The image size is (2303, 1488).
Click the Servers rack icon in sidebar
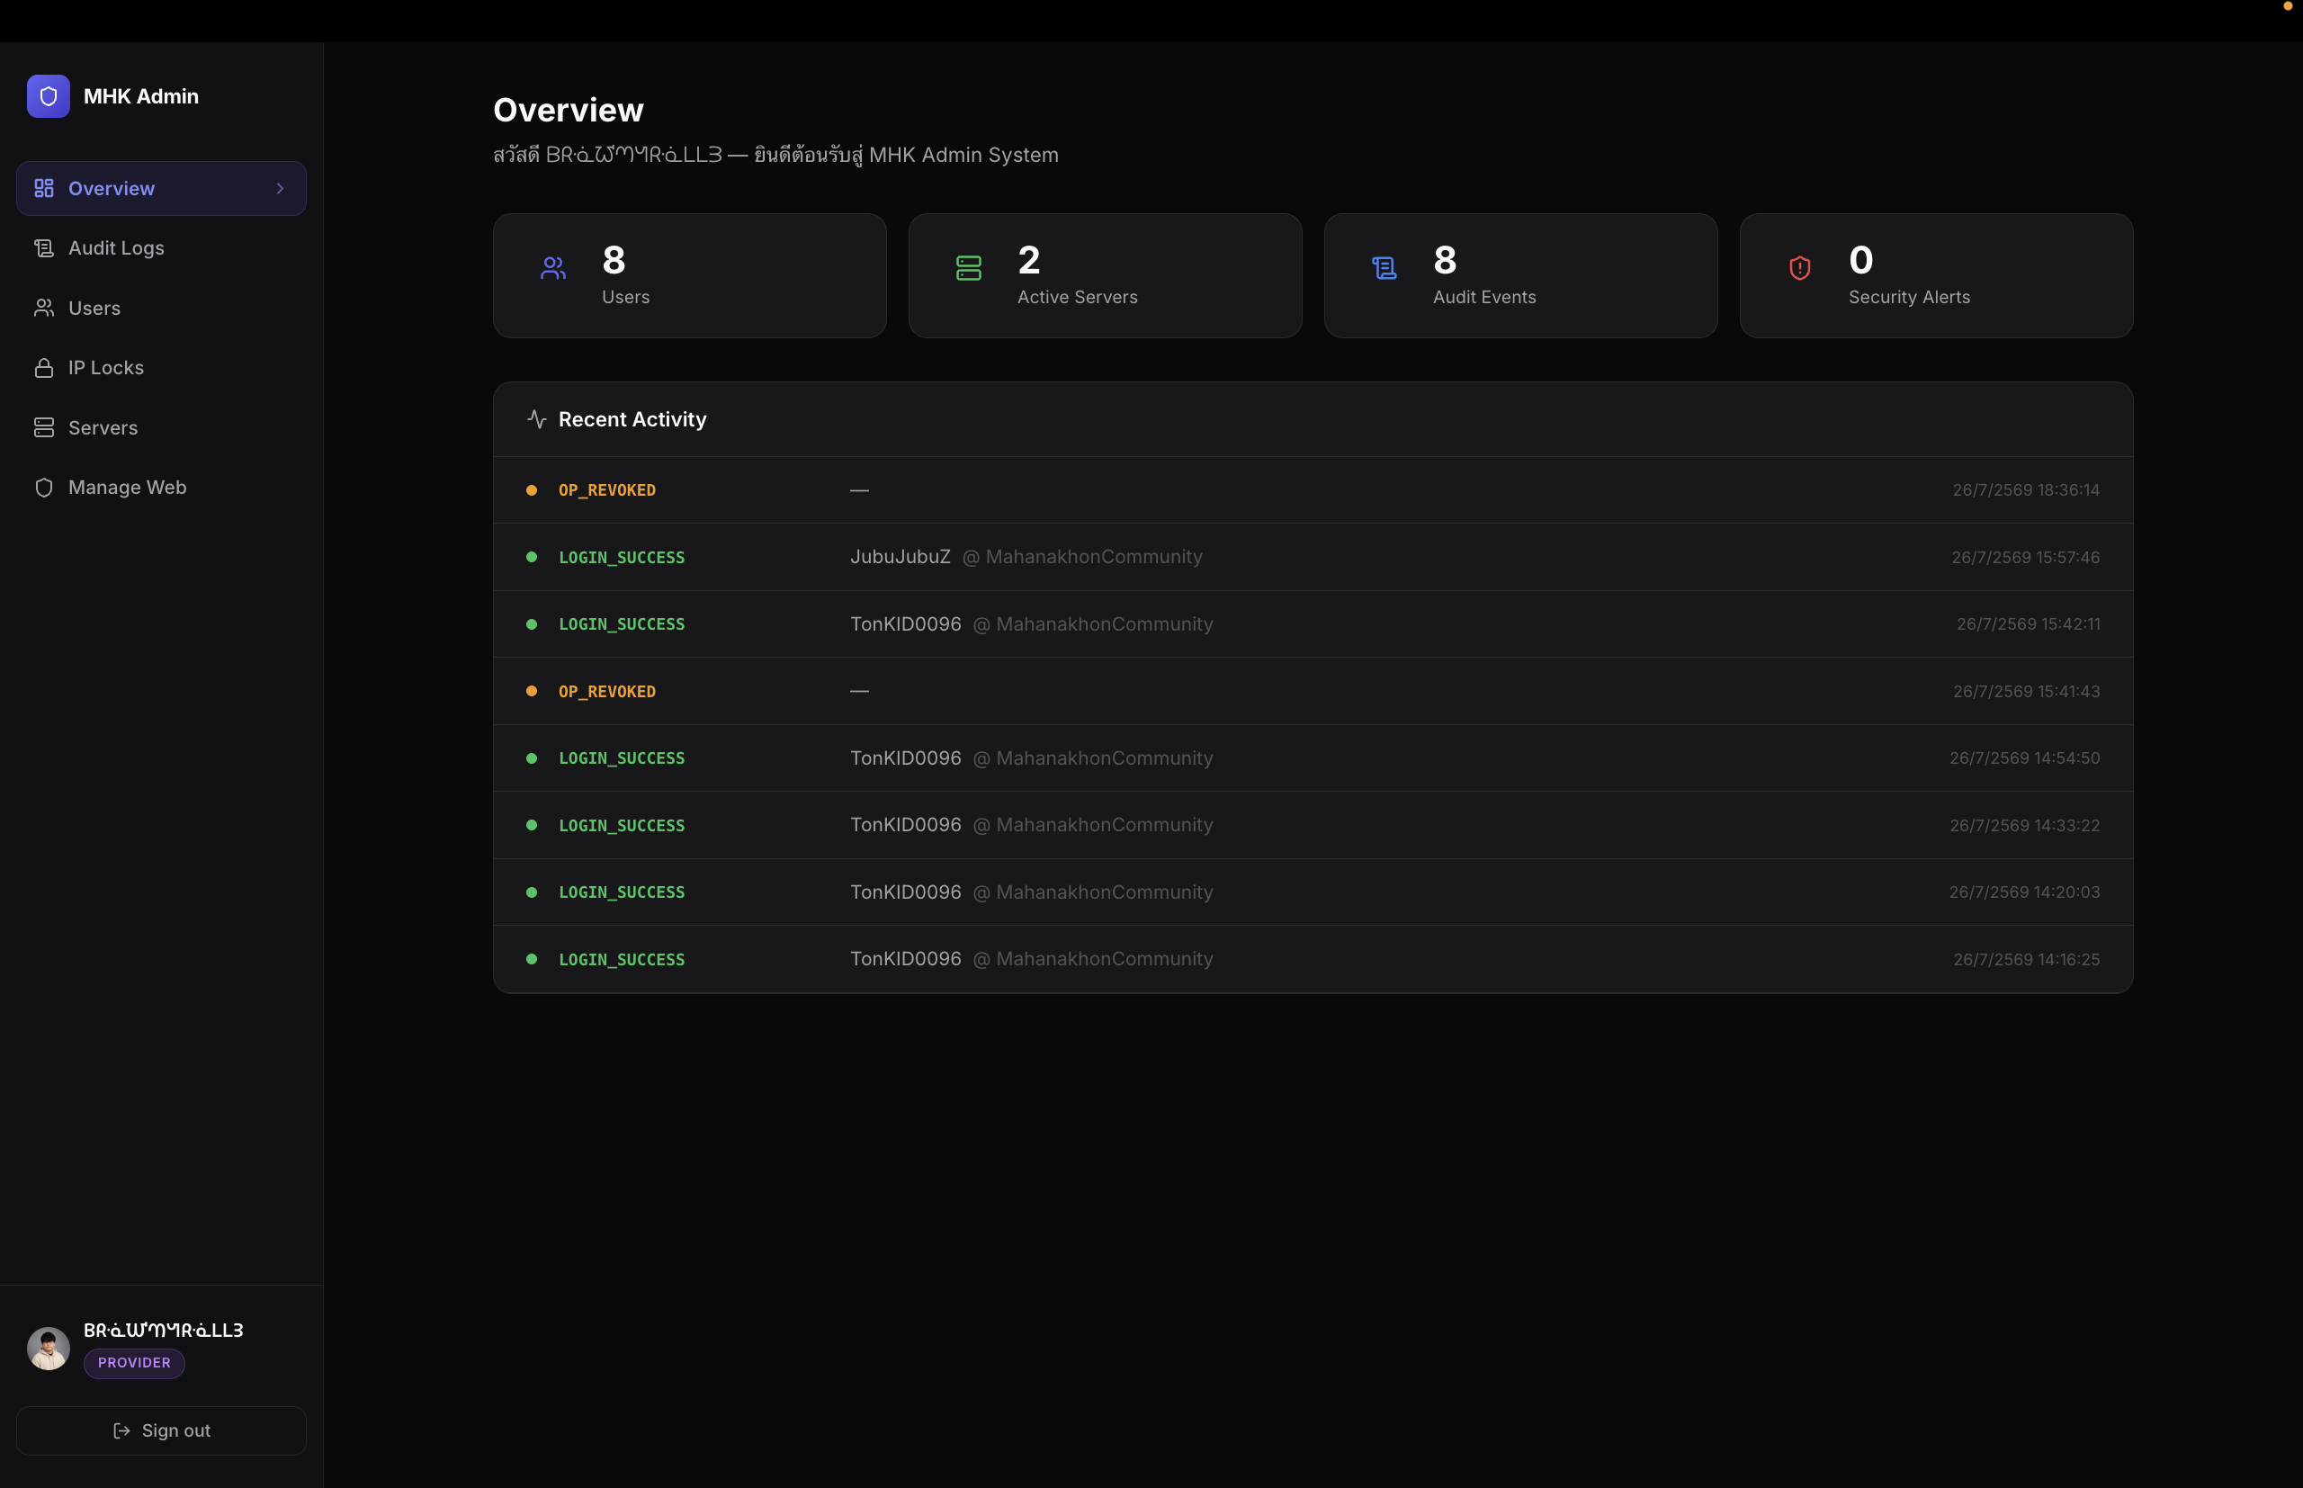[x=43, y=428]
